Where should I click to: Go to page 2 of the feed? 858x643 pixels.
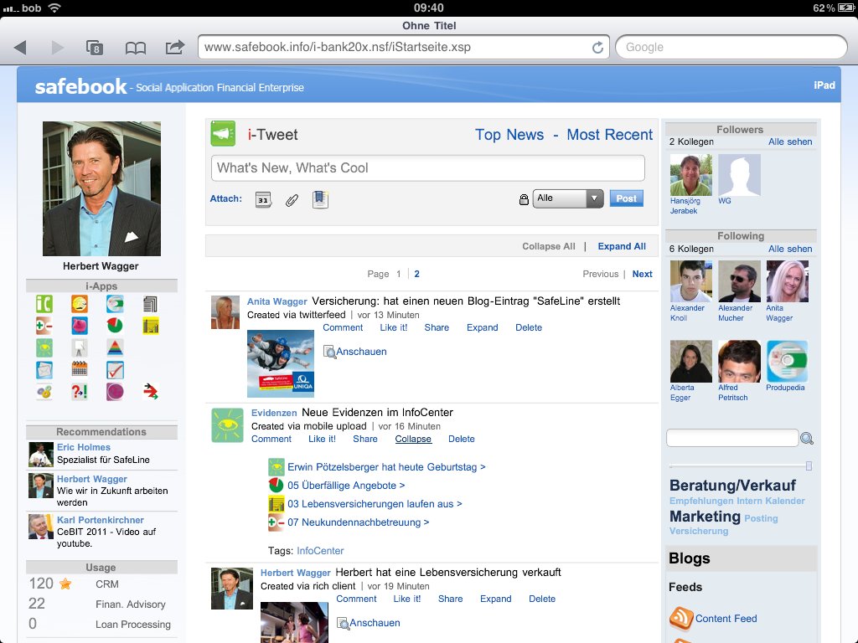[x=417, y=274]
